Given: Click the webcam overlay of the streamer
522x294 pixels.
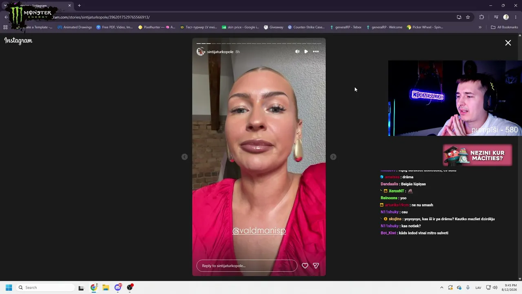Looking at the screenshot, I should [455, 98].
